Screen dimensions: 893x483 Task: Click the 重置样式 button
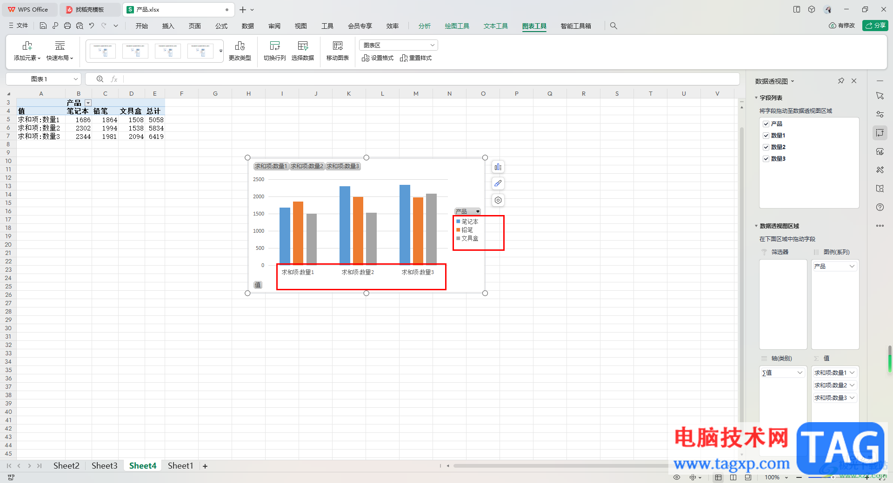(x=416, y=58)
